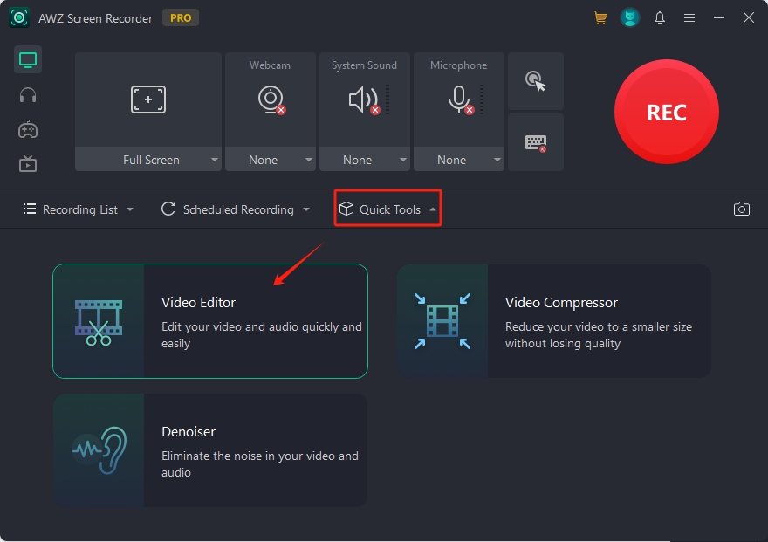The width and height of the screenshot is (768, 542).
Task: Open the shopping cart icon
Action: point(600,18)
